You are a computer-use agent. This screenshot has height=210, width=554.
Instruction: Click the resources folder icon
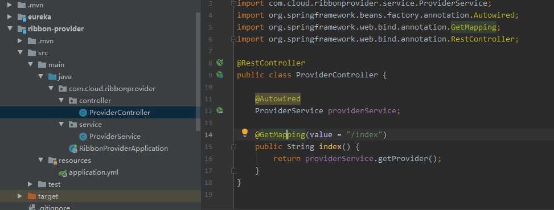[52, 160]
